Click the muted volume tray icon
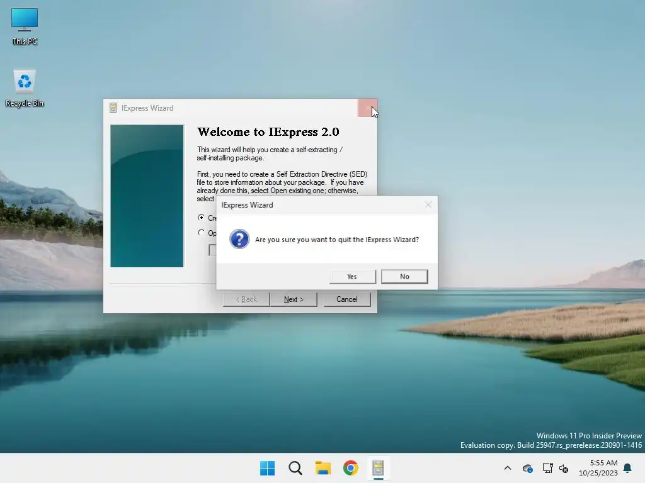The height and width of the screenshot is (483, 645). pos(564,468)
